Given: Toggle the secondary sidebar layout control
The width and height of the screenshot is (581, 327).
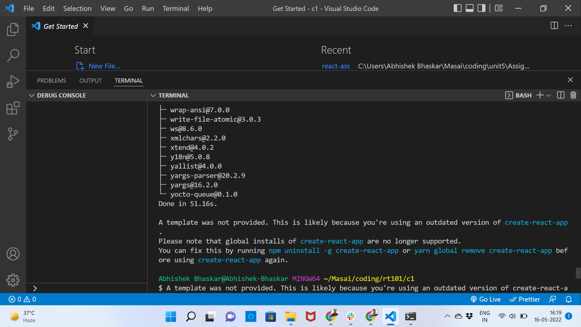Looking at the screenshot, I should pyautogui.click(x=481, y=8).
